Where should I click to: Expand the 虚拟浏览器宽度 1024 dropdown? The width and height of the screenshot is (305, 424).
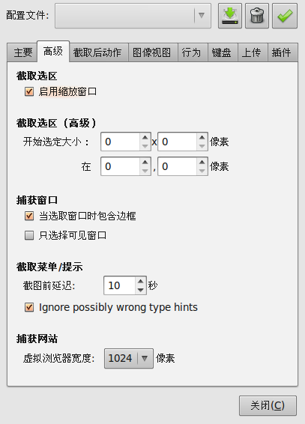[129, 359]
